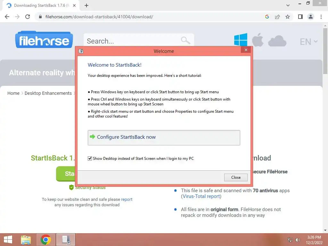This screenshot has width=328, height=246.
Task: Click the network tray icon
Action: pyautogui.click(x=290, y=240)
